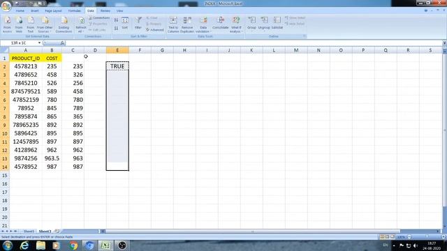This screenshot has height=251, width=447.
Task: Select column E header
Action: click(117, 50)
